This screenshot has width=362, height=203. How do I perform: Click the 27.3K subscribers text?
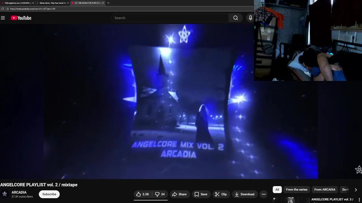click(x=22, y=197)
